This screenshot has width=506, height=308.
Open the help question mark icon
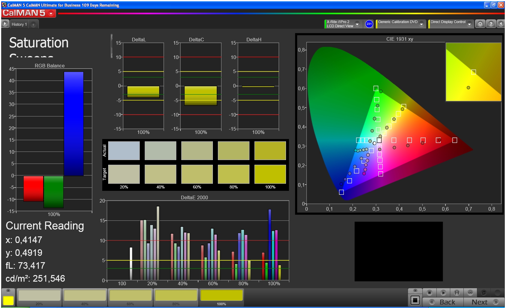(x=491, y=24)
